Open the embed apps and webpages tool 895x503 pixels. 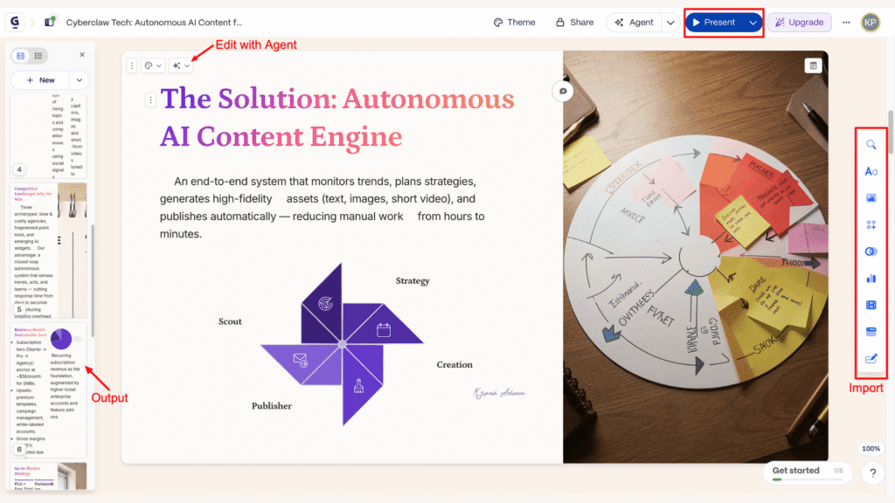pyautogui.click(x=871, y=331)
